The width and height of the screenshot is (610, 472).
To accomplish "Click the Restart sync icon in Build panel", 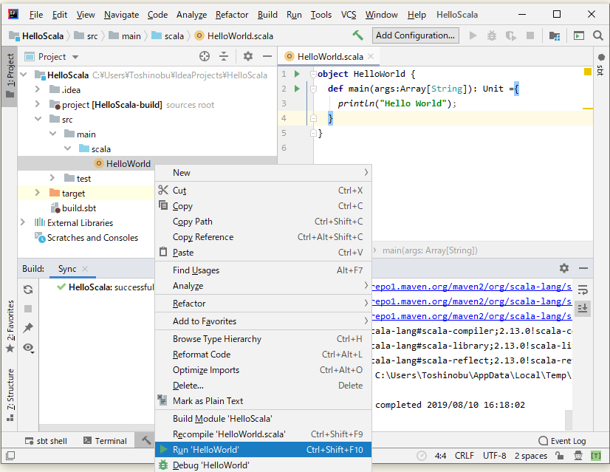I will [x=28, y=290].
